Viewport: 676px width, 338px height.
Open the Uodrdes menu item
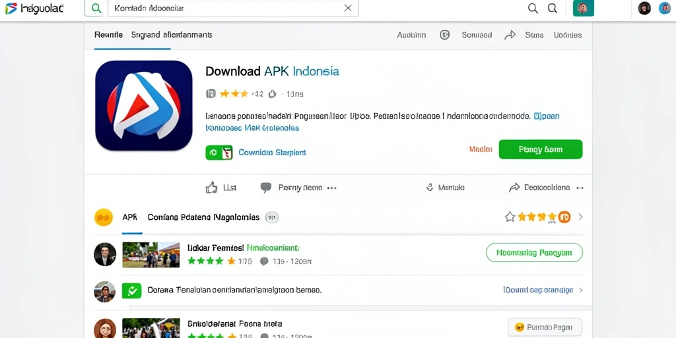point(568,35)
